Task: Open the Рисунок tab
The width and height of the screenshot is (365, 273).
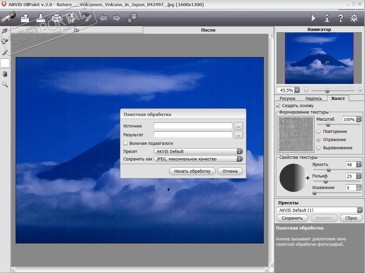Action: point(288,99)
